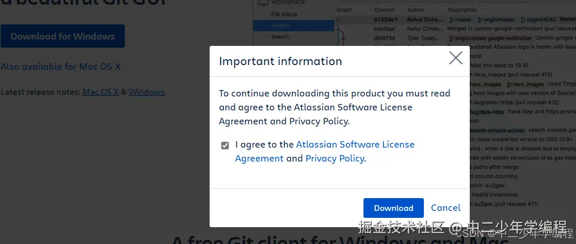Open the Privacy Policy link beside the checkbox

[334, 158]
